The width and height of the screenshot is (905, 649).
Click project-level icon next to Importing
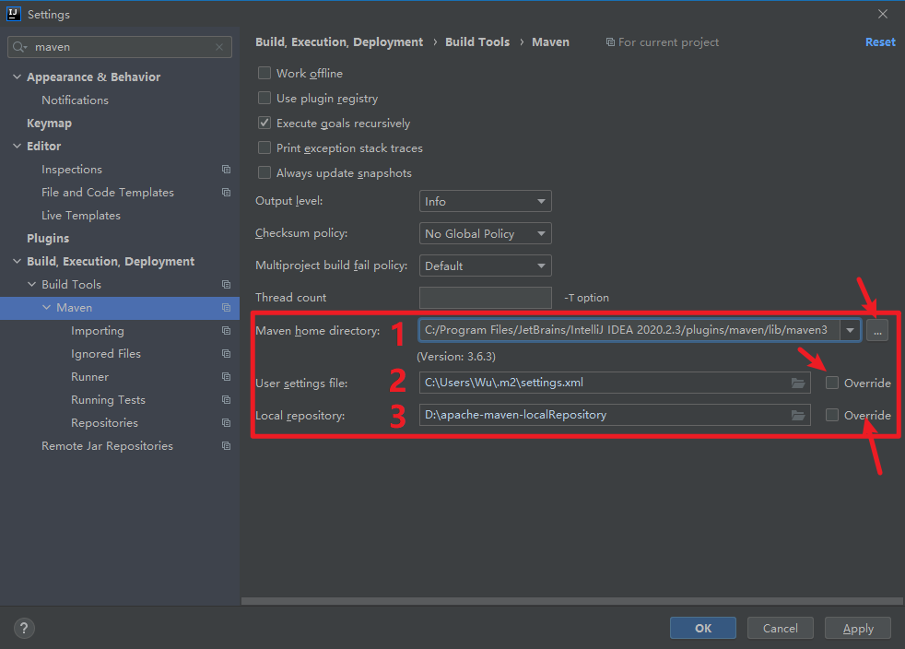click(227, 331)
